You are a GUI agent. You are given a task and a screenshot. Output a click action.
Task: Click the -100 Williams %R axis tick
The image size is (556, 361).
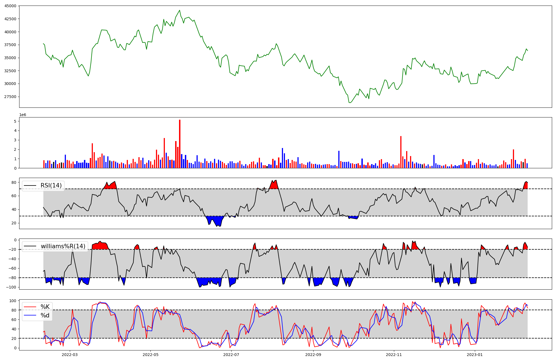(x=11, y=287)
